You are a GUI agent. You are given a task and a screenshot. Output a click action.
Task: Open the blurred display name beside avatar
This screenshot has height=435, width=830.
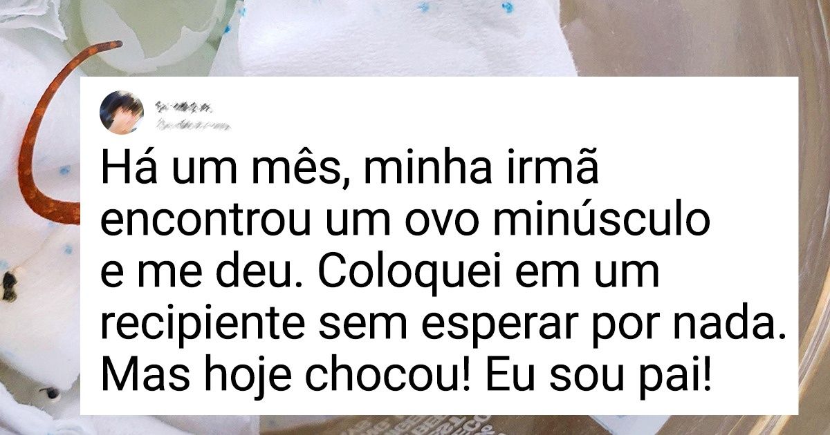(x=183, y=108)
